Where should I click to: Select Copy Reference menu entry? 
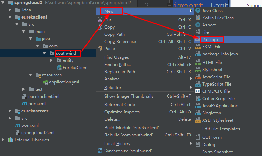click(x=145, y=42)
